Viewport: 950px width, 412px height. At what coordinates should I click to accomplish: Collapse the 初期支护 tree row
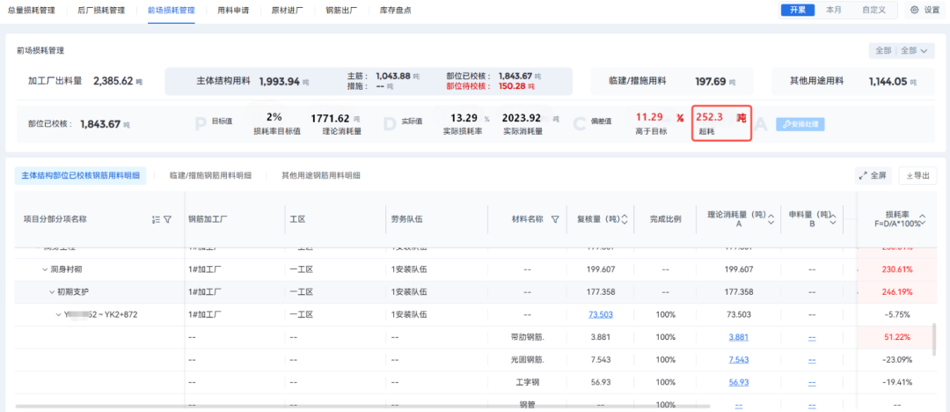(x=52, y=292)
